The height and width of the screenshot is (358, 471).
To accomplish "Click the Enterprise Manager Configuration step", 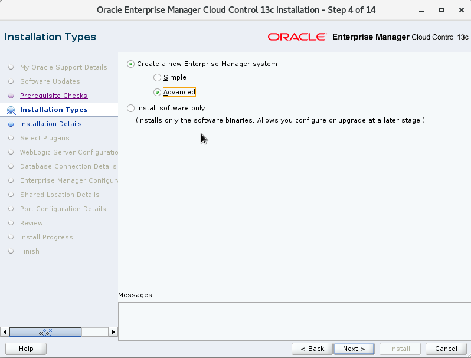I will pyautogui.click(x=69, y=180).
